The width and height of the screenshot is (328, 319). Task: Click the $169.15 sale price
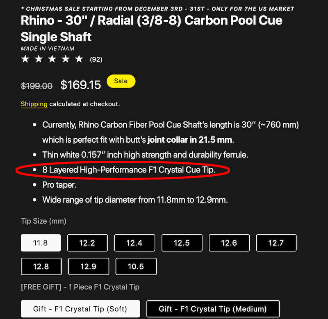coord(81,85)
